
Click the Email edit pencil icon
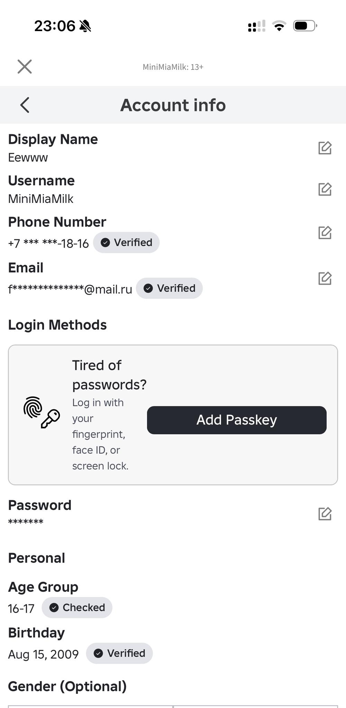325,278
